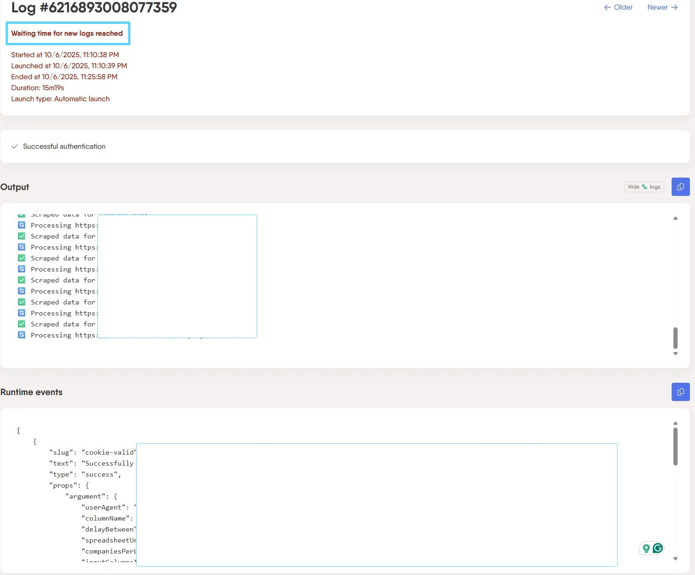Click the "companiesPerL" JSON key
The height and width of the screenshot is (575, 695).
109,551
